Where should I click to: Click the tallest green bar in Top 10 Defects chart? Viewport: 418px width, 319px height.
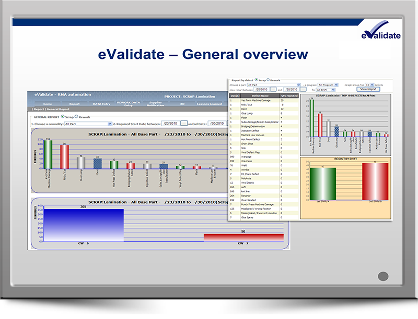[x=312, y=118]
